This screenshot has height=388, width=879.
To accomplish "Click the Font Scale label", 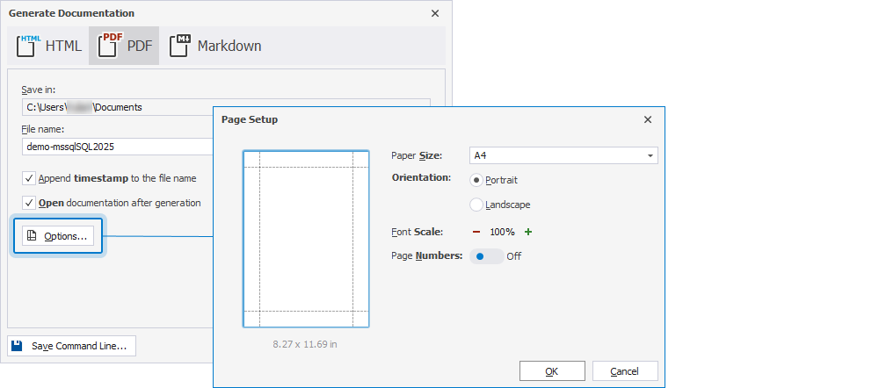I will pyautogui.click(x=418, y=232).
